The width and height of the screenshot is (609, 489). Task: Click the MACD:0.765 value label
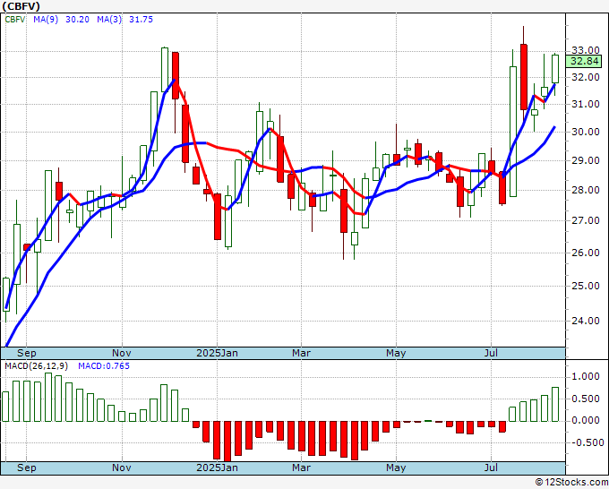tap(104, 366)
